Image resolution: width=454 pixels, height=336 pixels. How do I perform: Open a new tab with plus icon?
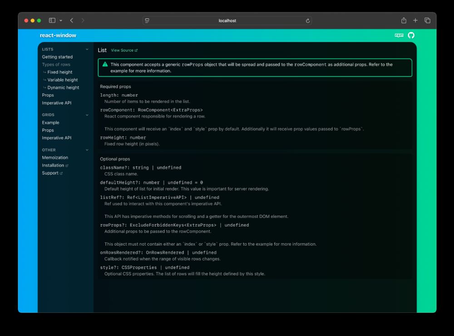point(415,20)
